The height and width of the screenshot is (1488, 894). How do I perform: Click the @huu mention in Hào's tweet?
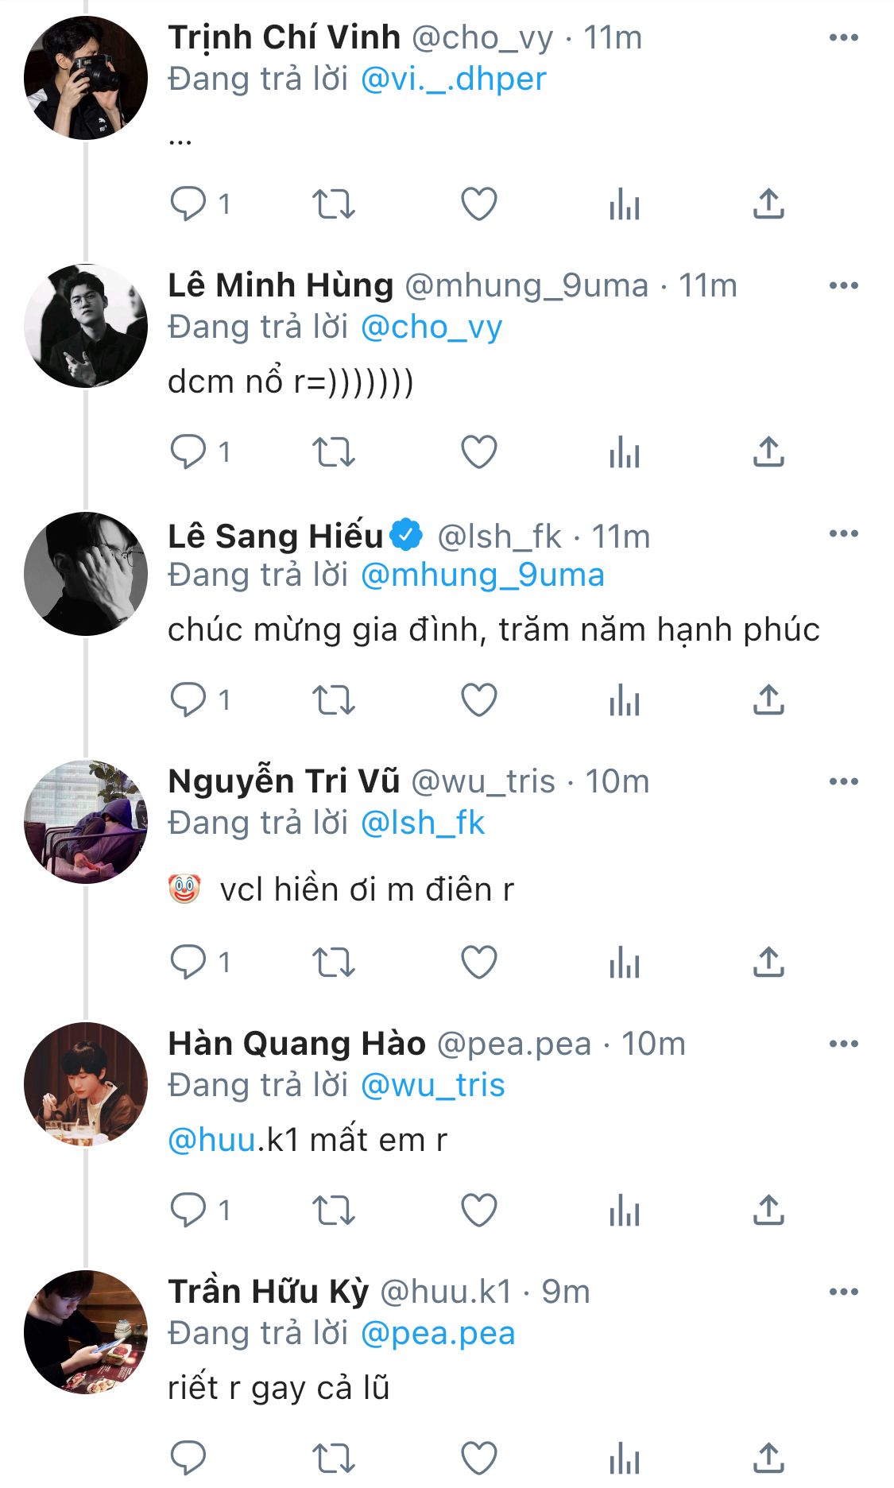211,1141
